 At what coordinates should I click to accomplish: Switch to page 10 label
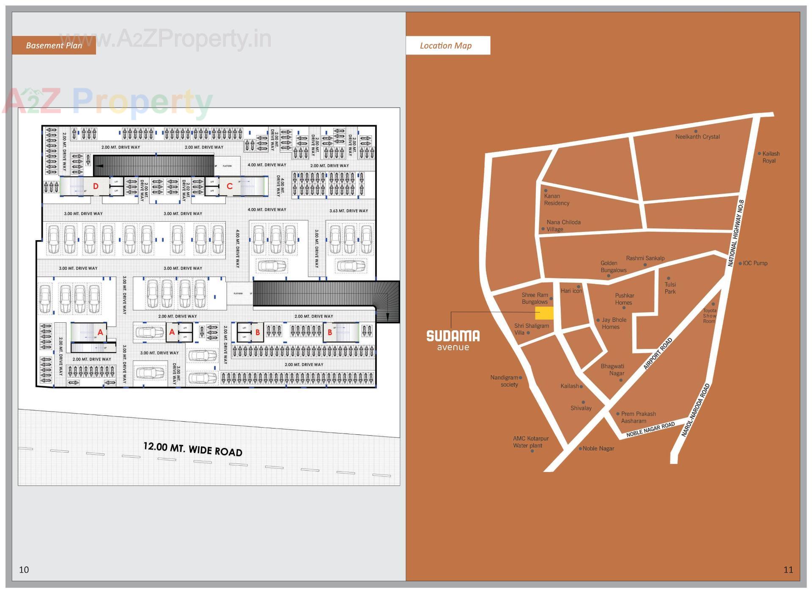(25, 568)
